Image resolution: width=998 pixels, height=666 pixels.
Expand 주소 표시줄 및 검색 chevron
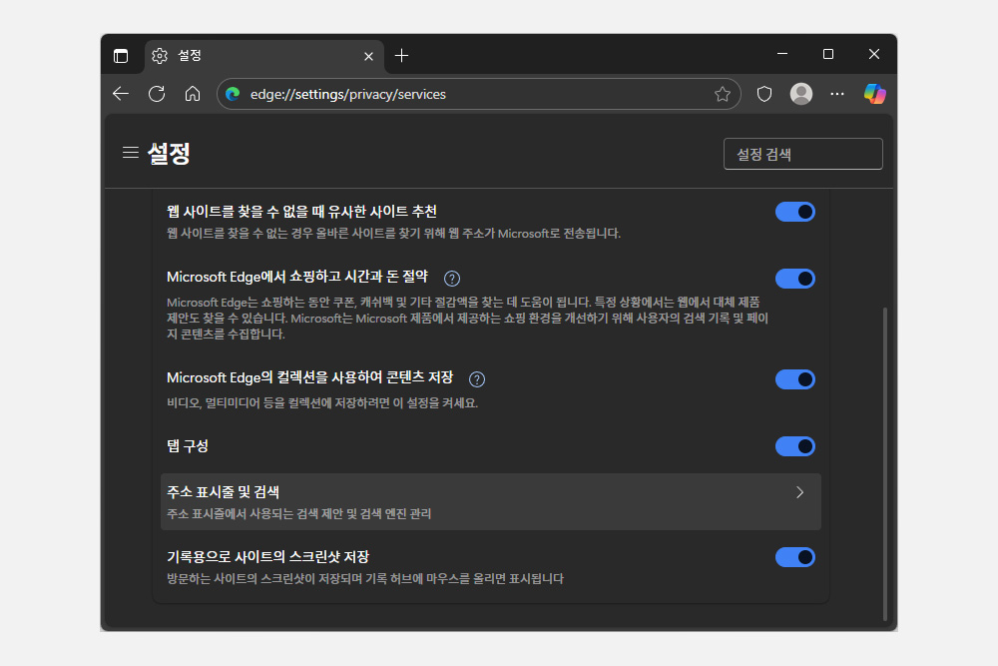pyautogui.click(x=800, y=492)
